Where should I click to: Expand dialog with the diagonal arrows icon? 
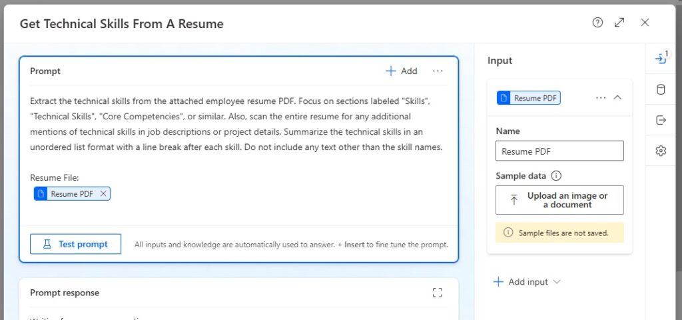click(x=619, y=23)
